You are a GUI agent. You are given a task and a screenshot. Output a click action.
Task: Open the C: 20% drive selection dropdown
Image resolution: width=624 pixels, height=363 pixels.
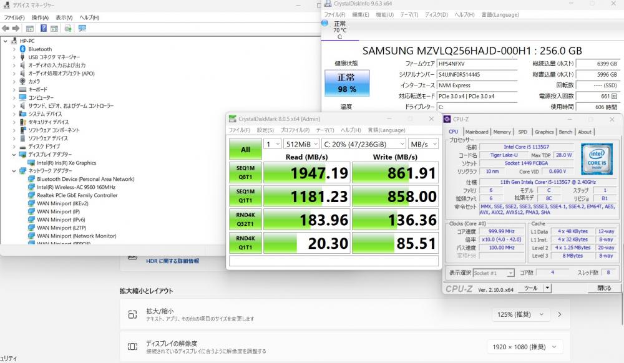pyautogui.click(x=364, y=144)
